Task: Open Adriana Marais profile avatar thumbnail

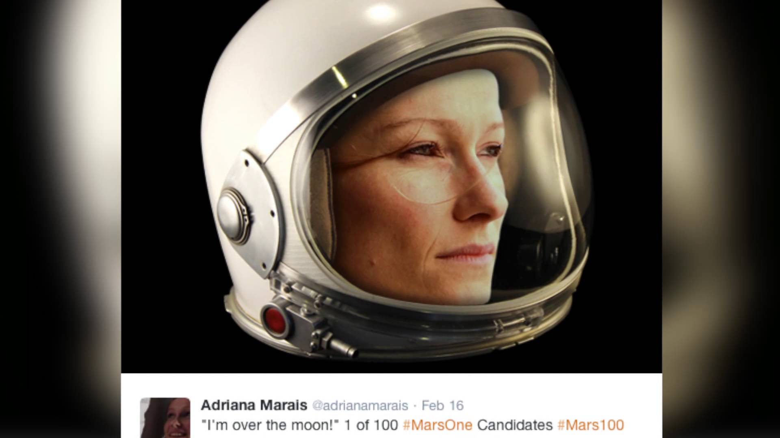Action: (x=165, y=418)
